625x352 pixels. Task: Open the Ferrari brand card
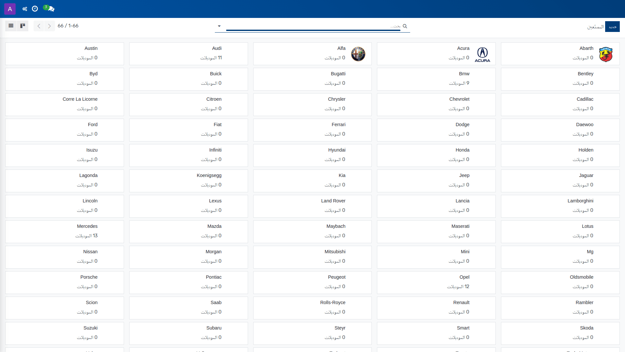click(x=312, y=130)
